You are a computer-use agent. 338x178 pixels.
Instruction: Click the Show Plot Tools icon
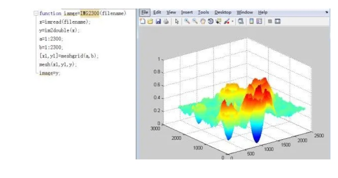[x=278, y=21]
